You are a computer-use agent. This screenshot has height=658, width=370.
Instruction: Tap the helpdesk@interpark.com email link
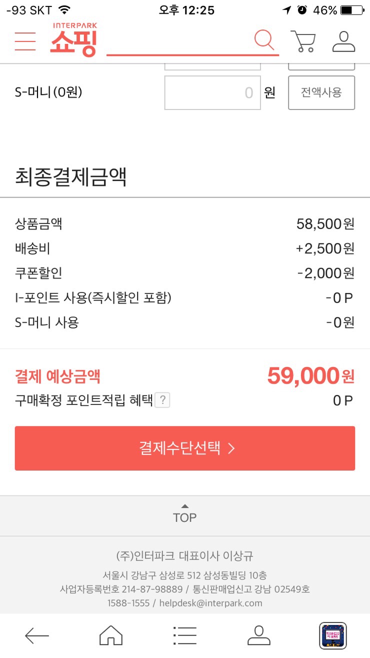pos(210,603)
